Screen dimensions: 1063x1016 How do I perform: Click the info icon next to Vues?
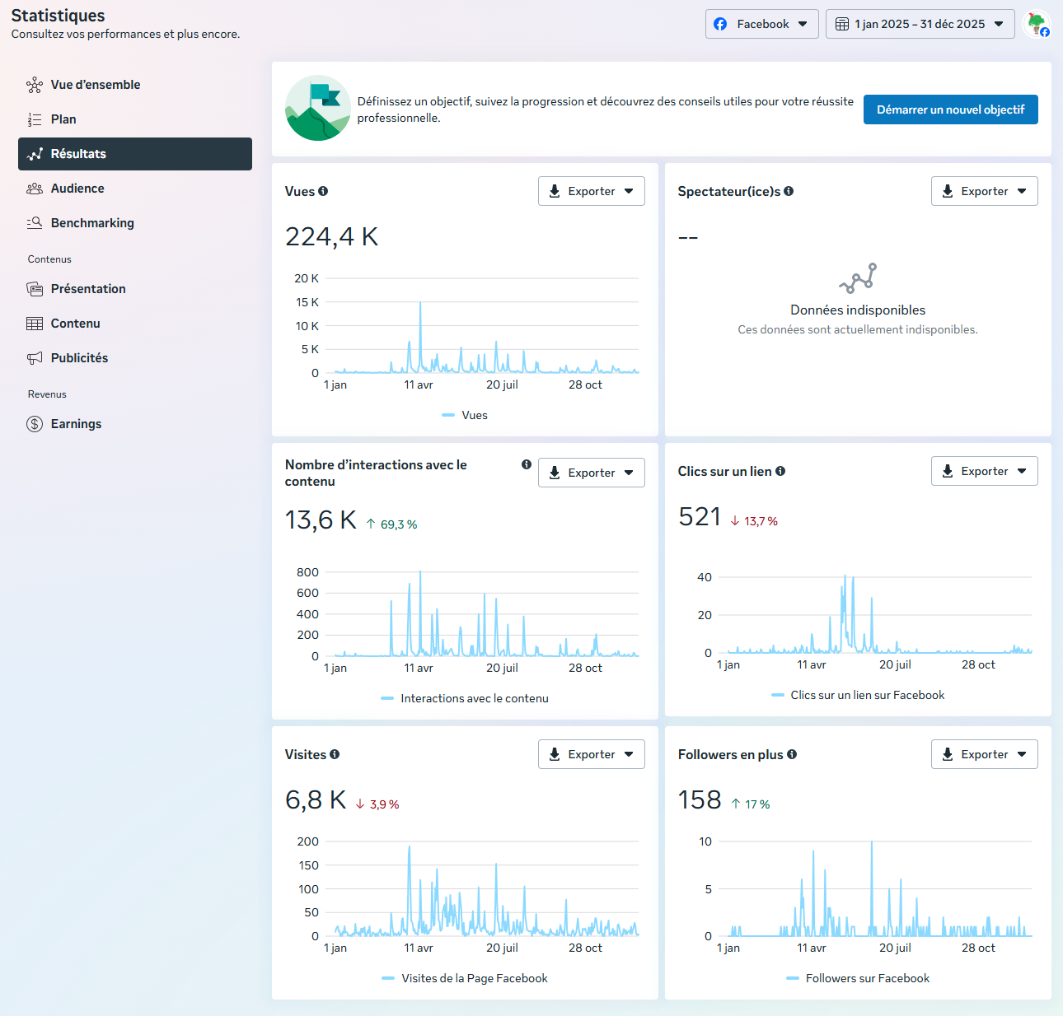point(323,191)
